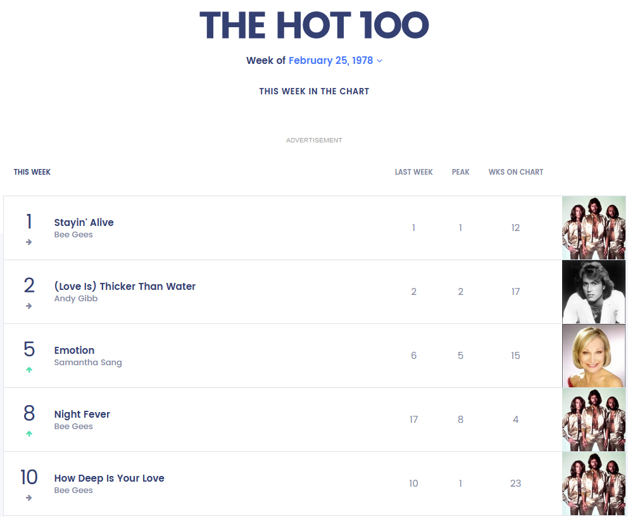The height and width of the screenshot is (519, 628).
Task: Click the Bee Gees thumbnail for Stayin' Alive
Action: [593, 228]
